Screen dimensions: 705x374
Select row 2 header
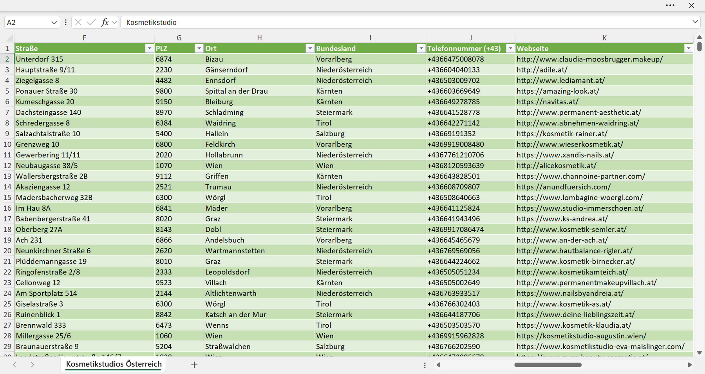click(x=7, y=59)
